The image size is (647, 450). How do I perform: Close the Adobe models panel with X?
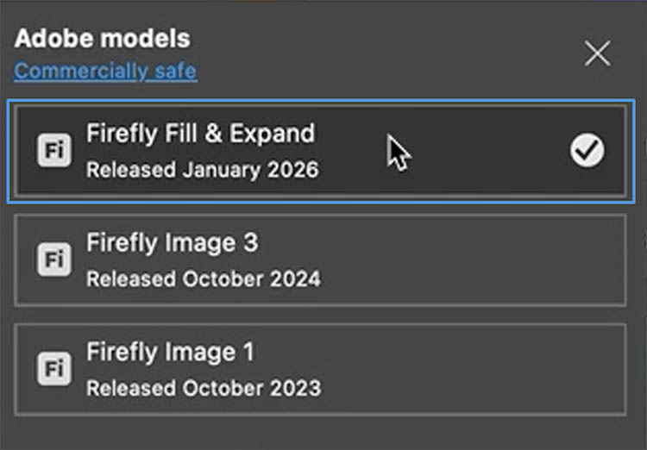597,54
